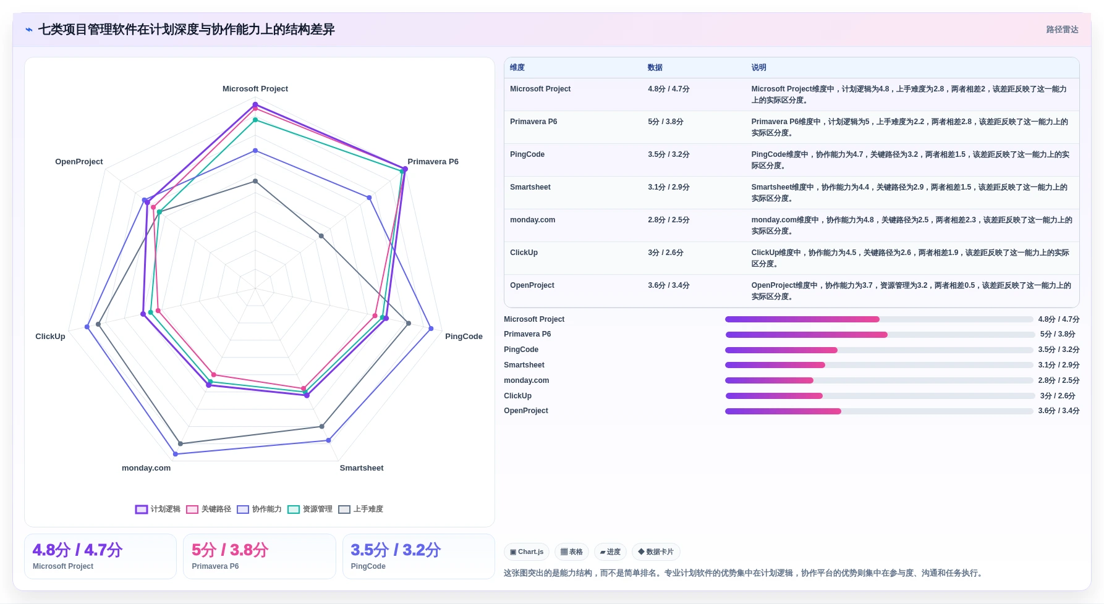Click the blue 协作能力 point on PingCode axis
The height and width of the screenshot is (604, 1104).
(431, 329)
